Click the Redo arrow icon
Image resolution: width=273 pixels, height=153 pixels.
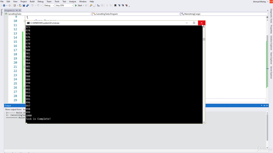click(38, 5)
